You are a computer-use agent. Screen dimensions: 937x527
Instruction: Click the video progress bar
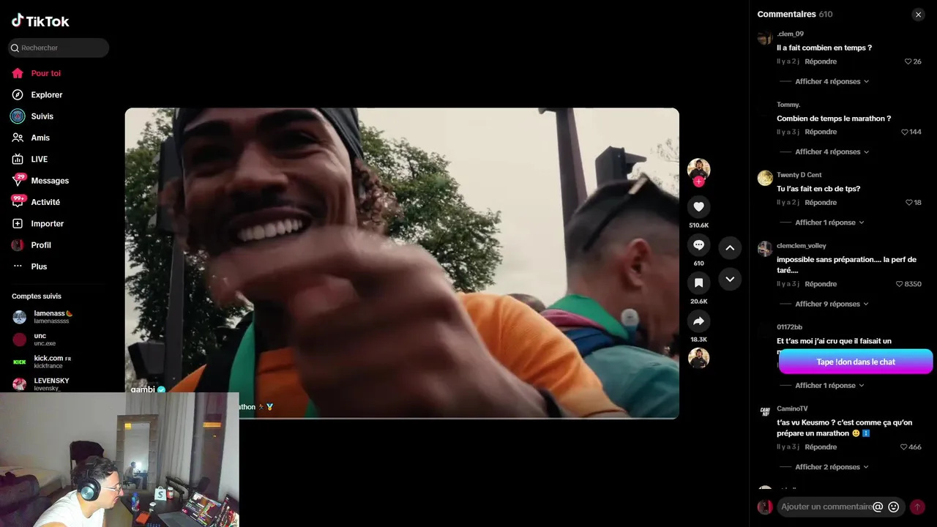tap(402, 418)
